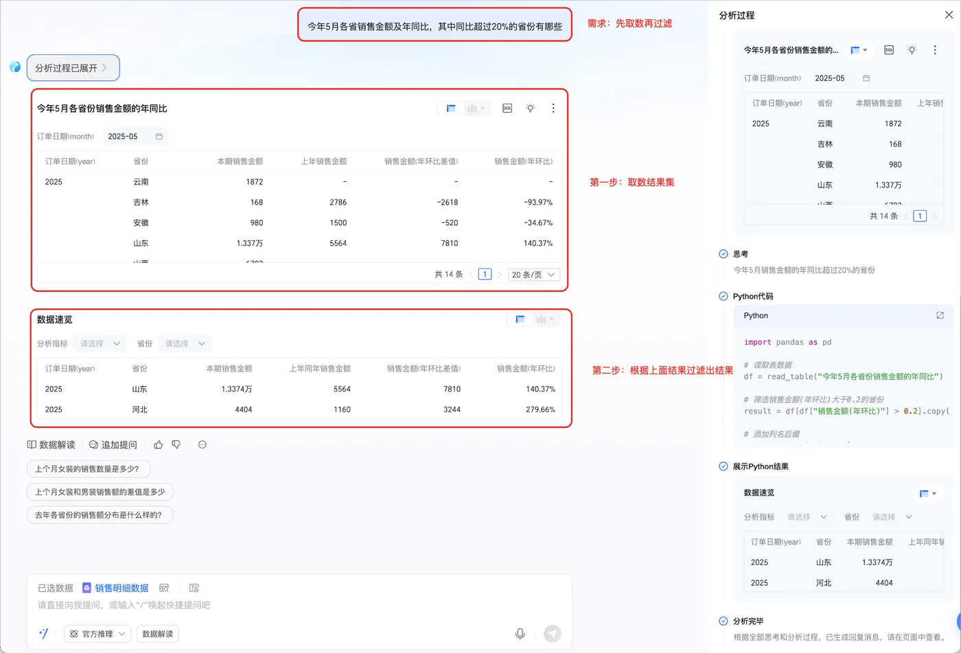Viewport: 961px width, 653px height.
Task: Send the question with the send button
Action: click(x=553, y=634)
